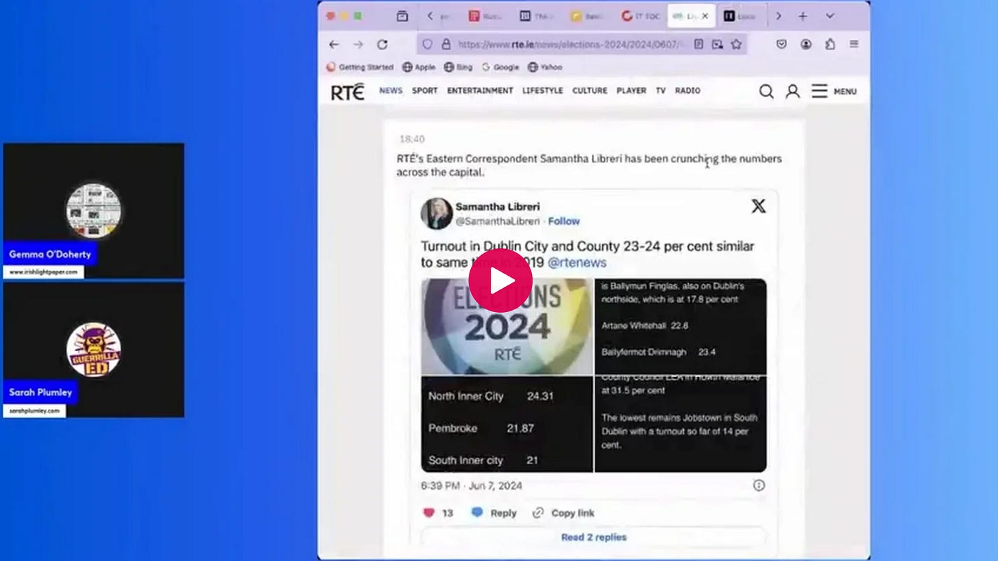The image size is (998, 561).
Task: Open the PLAYER section
Action: pos(631,91)
